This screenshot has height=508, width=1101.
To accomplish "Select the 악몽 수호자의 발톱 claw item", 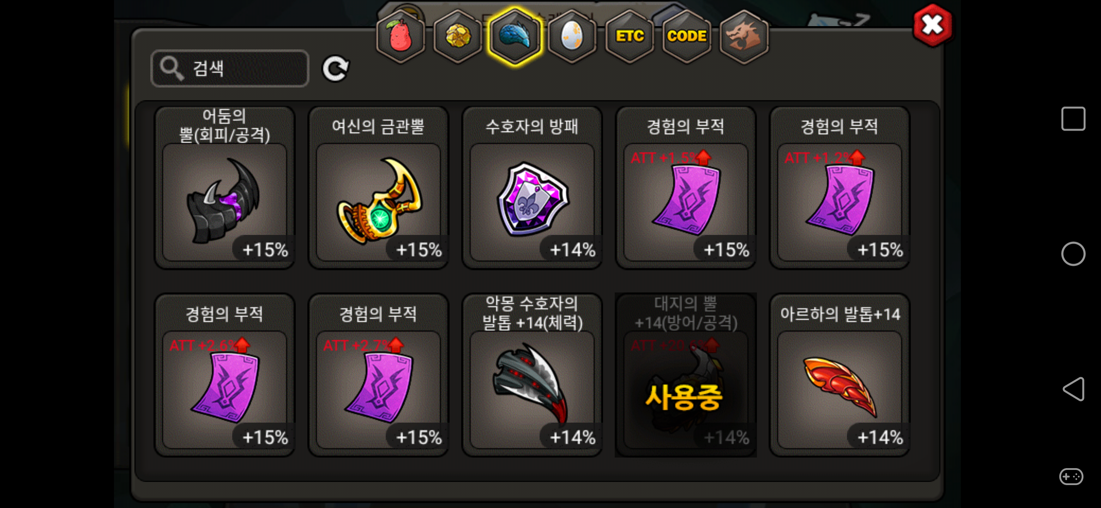I will click(x=532, y=375).
